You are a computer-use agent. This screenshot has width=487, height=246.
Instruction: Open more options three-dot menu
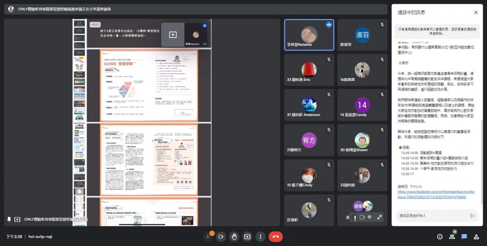point(260,236)
